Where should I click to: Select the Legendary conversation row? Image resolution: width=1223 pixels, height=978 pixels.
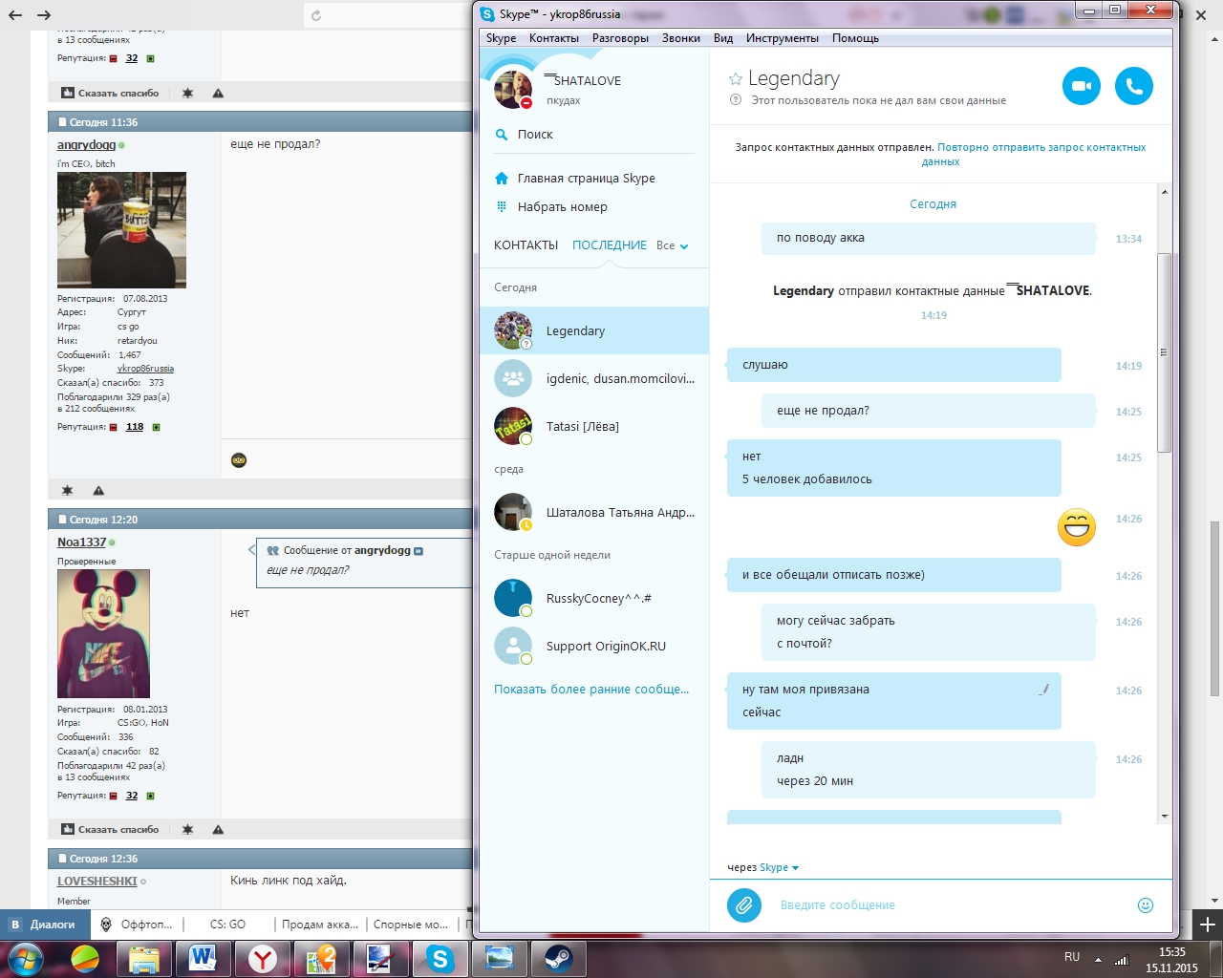pyautogui.click(x=594, y=330)
